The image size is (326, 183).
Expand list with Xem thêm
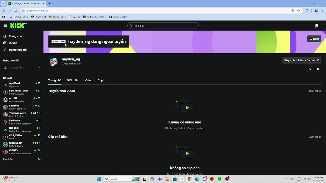(8, 159)
